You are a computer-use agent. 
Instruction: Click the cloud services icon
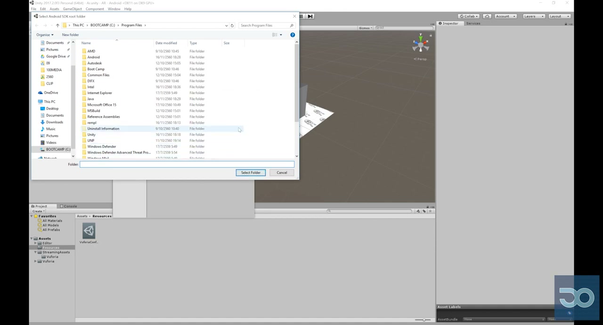pyautogui.click(x=487, y=16)
